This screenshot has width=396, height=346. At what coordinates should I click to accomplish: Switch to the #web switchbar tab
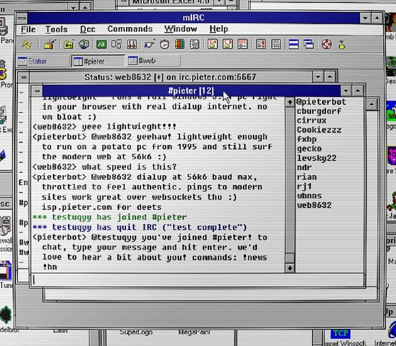154,61
